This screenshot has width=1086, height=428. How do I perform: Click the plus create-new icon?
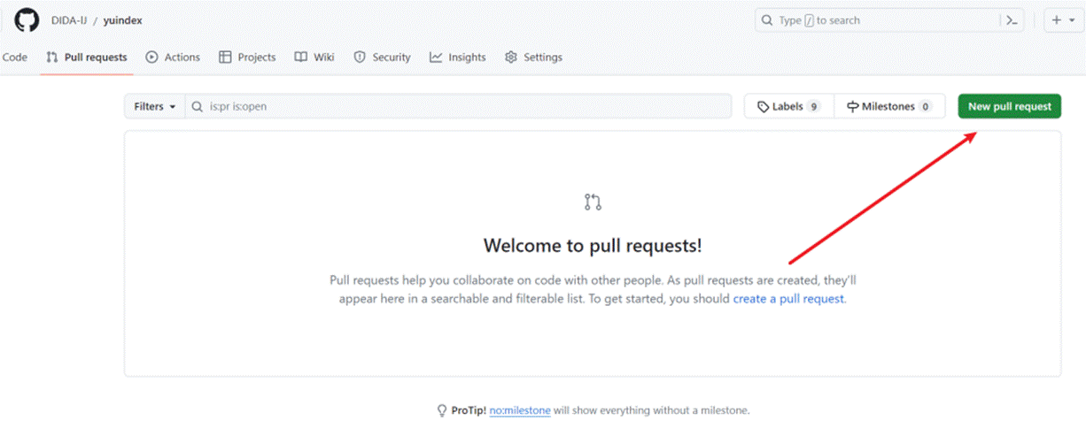[1058, 20]
